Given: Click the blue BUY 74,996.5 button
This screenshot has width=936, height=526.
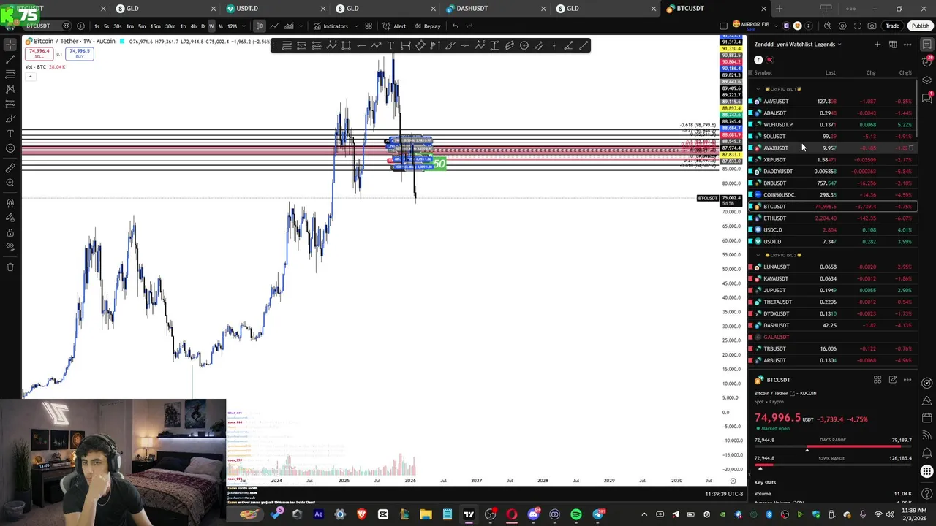Looking at the screenshot, I should point(80,53).
